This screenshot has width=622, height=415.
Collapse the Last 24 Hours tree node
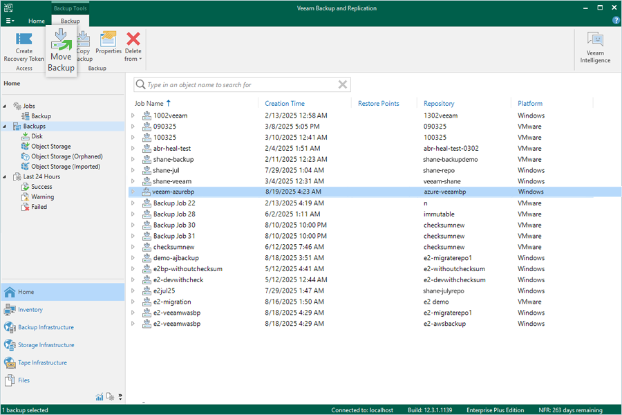[x=5, y=177]
